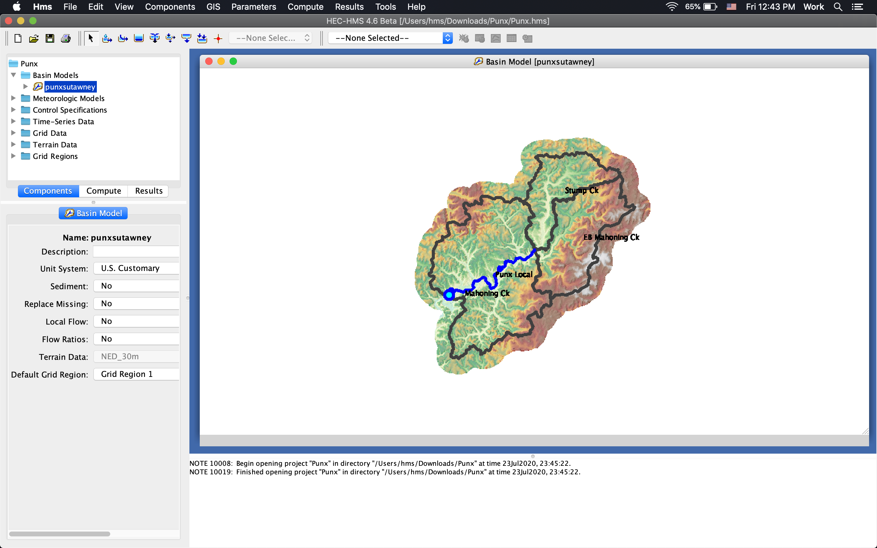Select the Reservoir Creation tool

(x=139, y=38)
